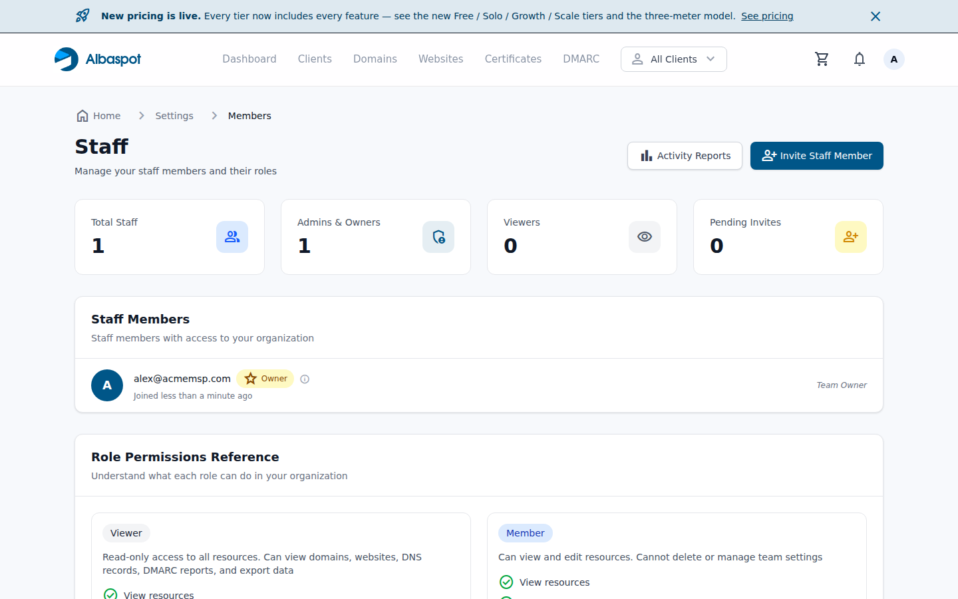The image size is (958, 599).
Task: Click the Total Staff people icon
Action: [232, 237]
